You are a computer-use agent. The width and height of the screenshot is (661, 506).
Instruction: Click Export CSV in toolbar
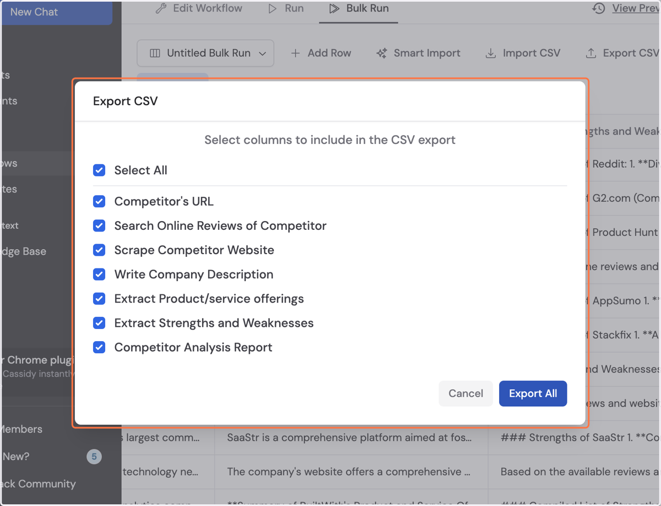[x=621, y=53]
